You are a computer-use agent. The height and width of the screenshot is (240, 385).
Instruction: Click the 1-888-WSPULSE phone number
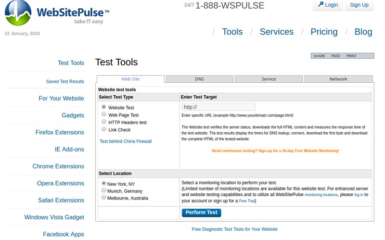(230, 5)
